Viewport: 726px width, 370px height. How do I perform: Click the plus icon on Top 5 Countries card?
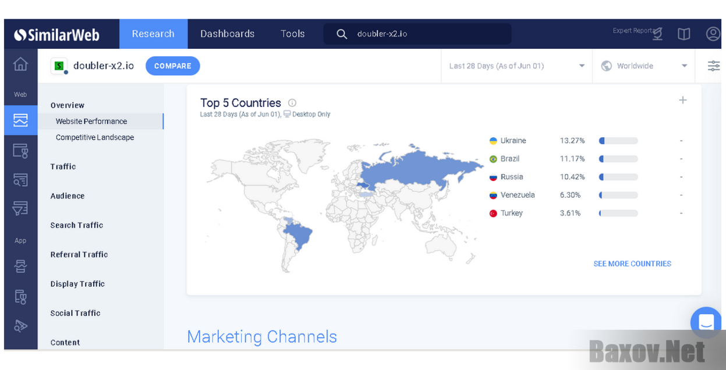[x=683, y=100]
